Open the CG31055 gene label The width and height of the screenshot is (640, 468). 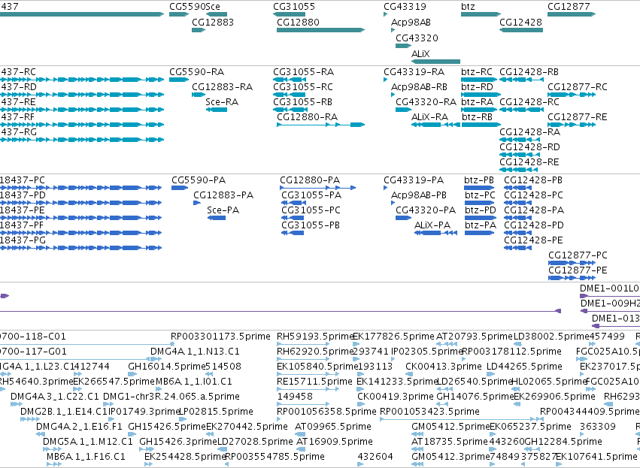(294, 7)
